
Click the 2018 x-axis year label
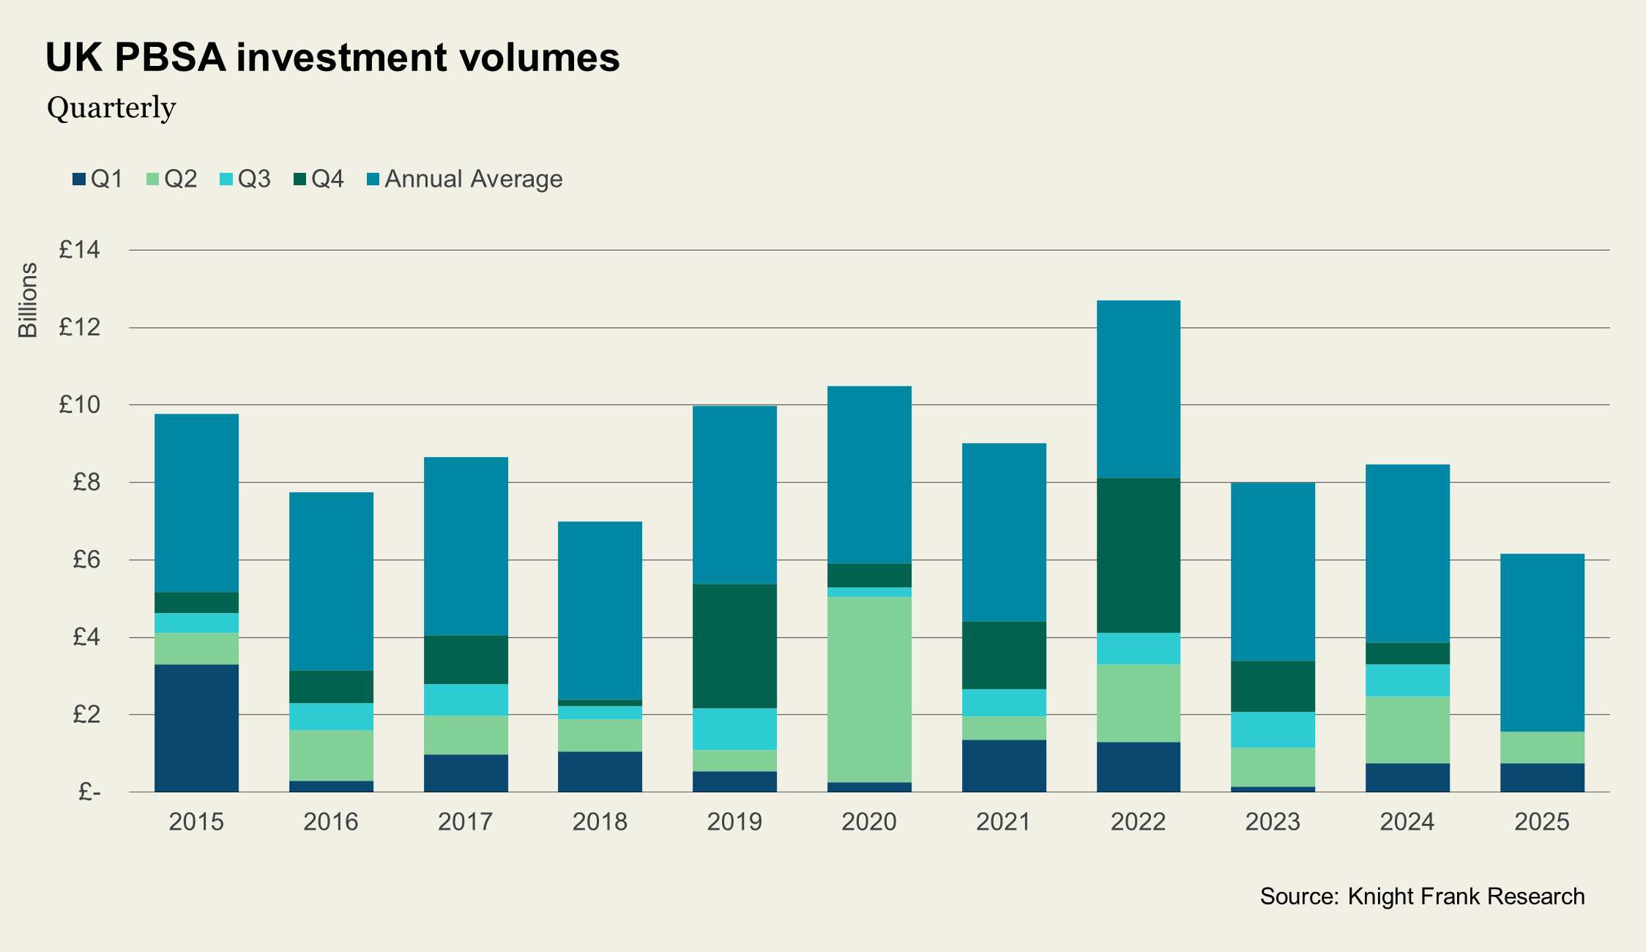(x=600, y=822)
